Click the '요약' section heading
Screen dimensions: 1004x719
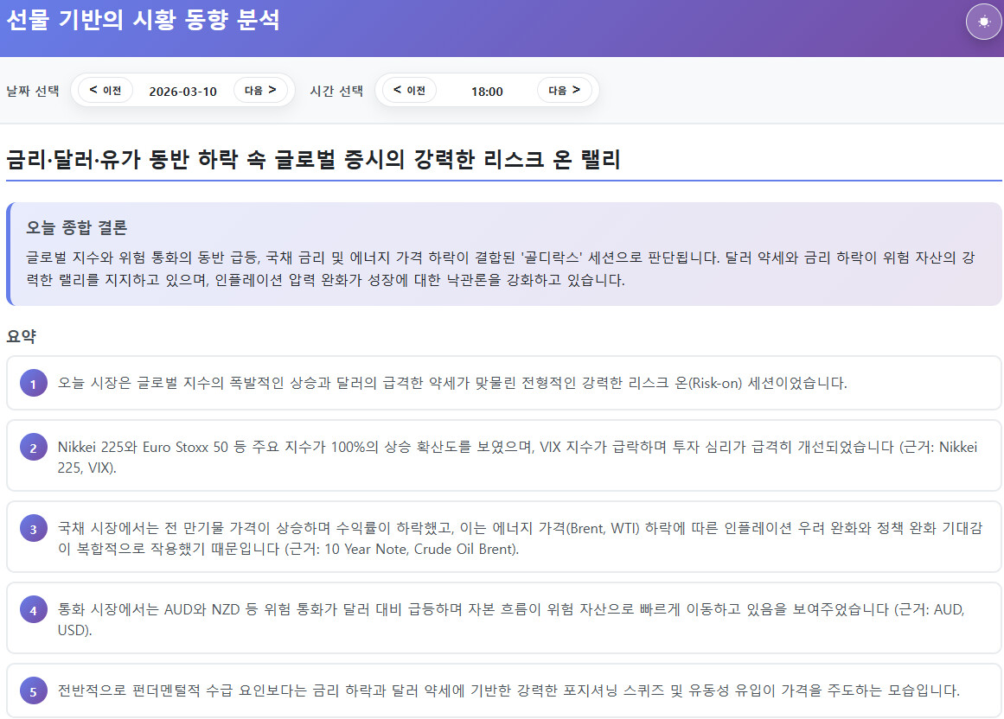pyautogui.click(x=22, y=336)
